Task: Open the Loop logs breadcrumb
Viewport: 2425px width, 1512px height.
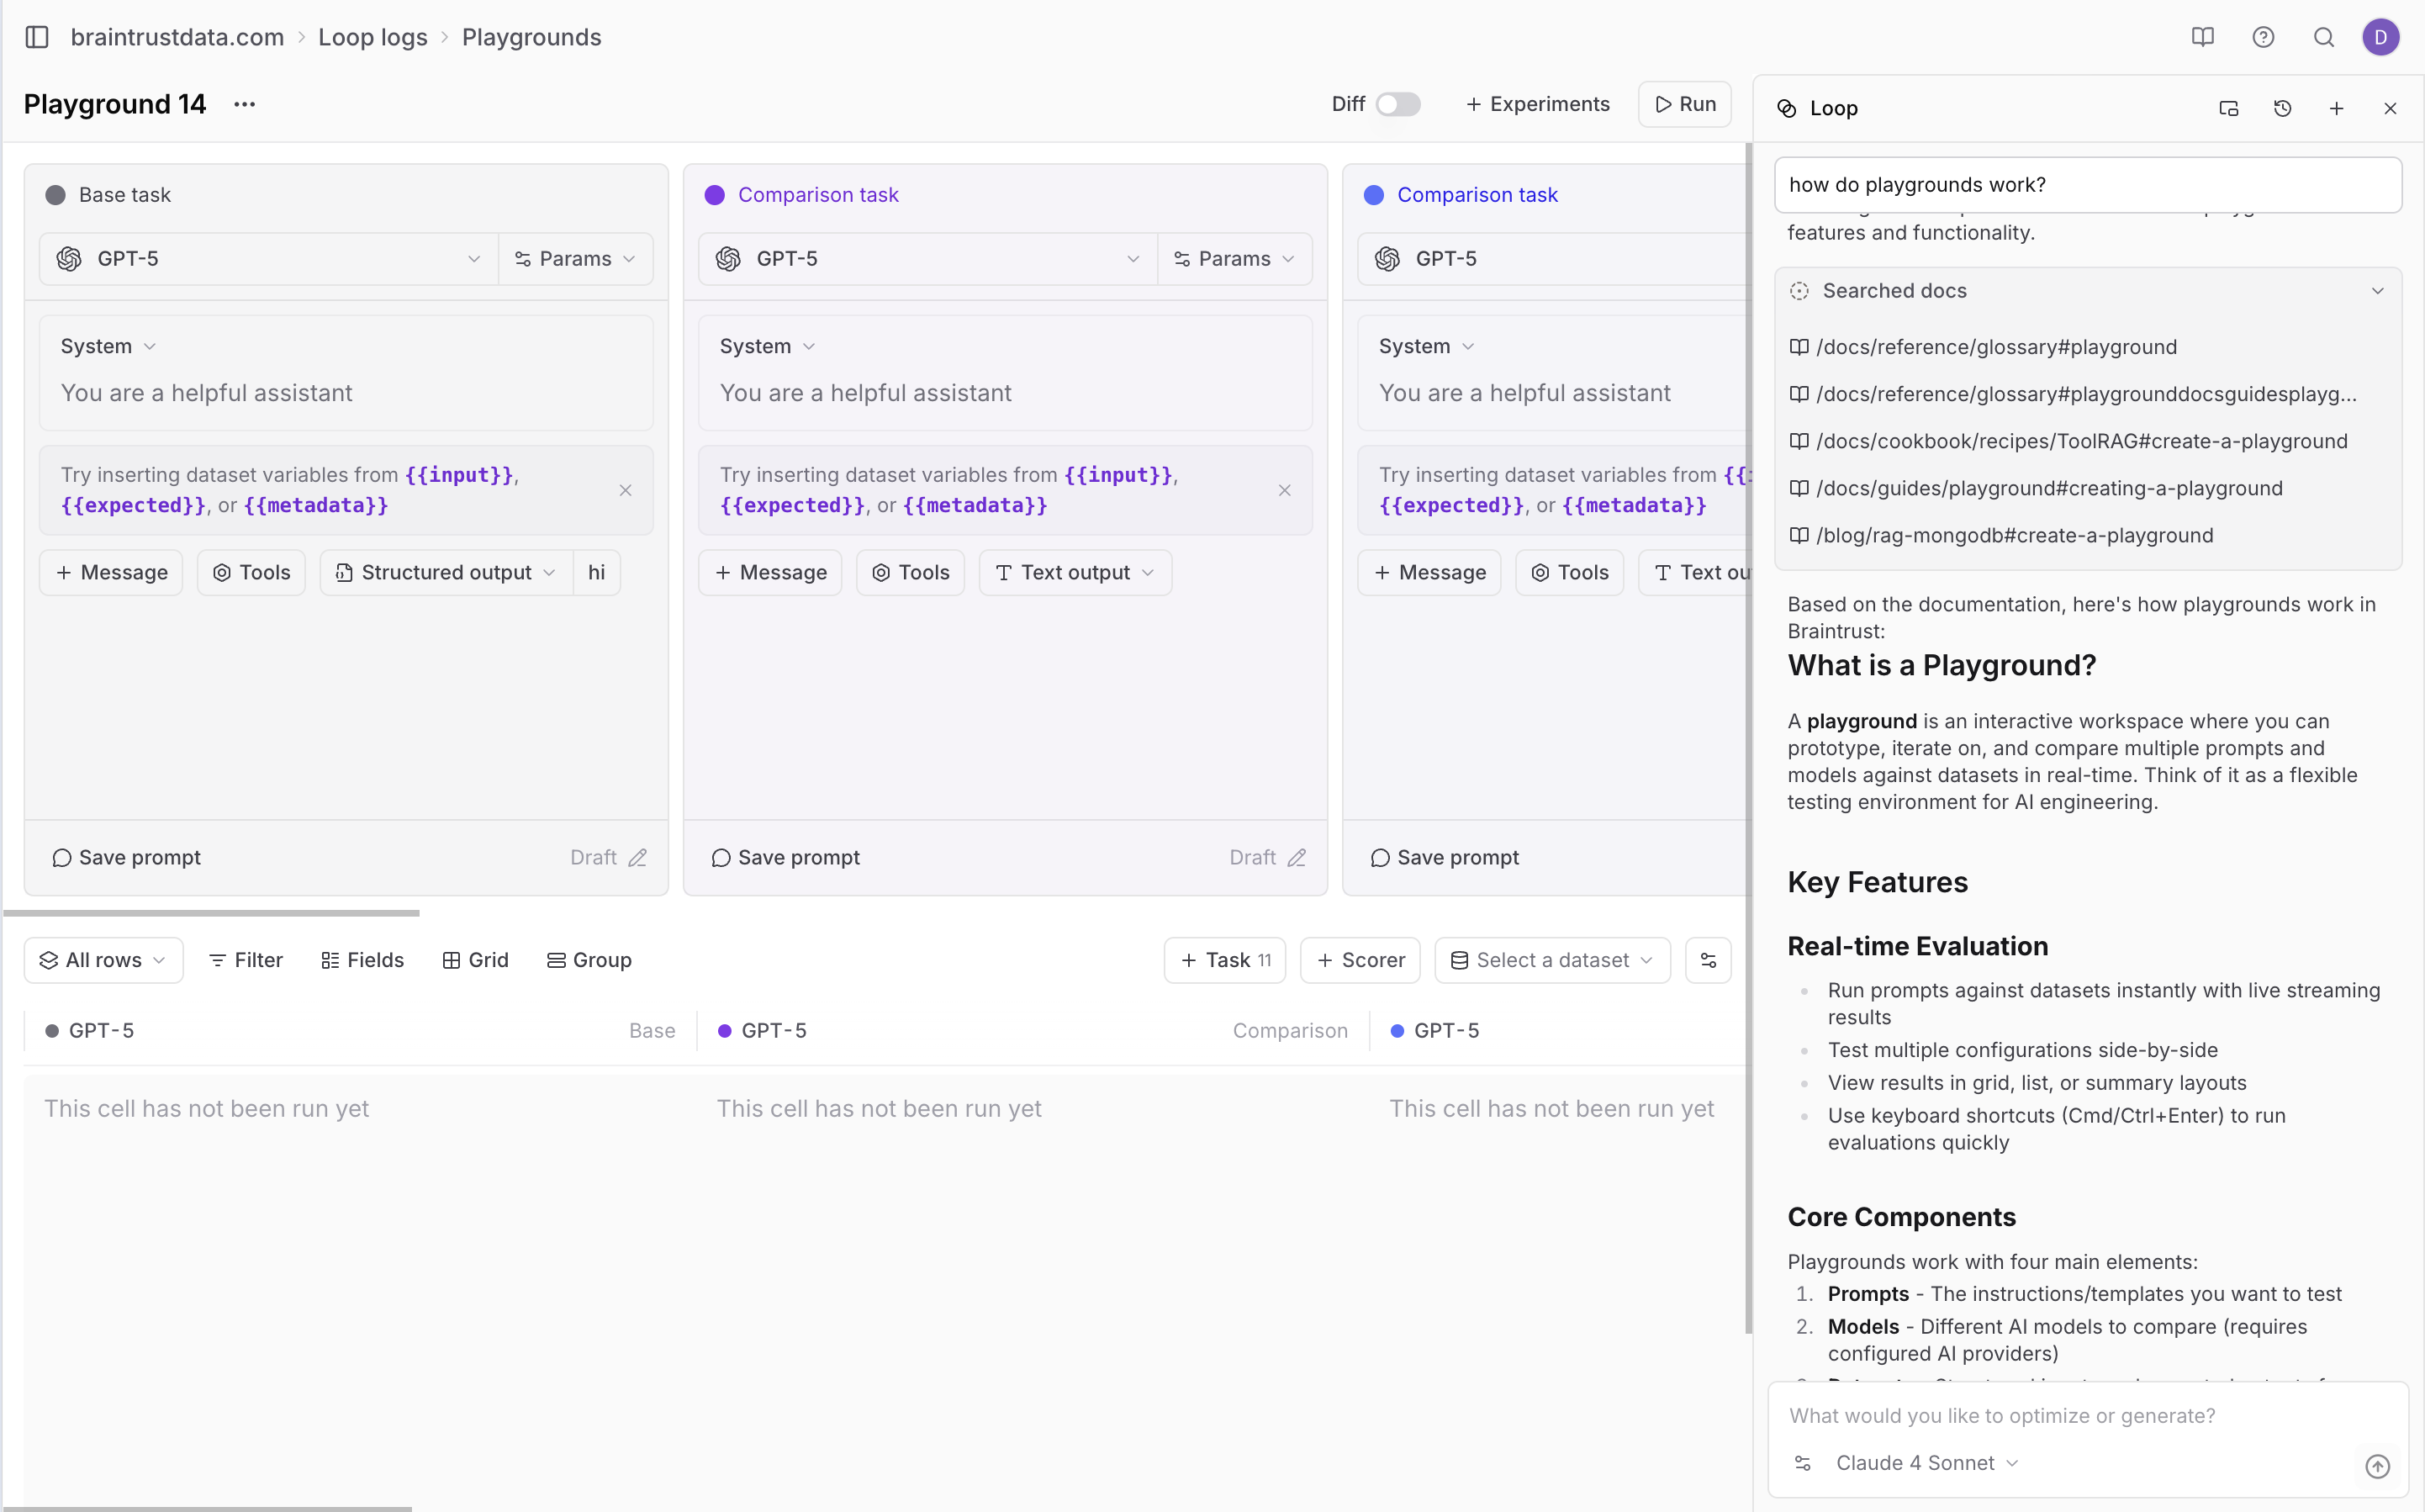Action: (x=372, y=37)
